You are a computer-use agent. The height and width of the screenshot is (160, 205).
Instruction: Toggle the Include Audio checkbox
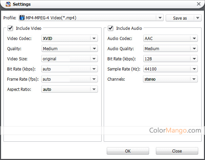(x=110, y=28)
